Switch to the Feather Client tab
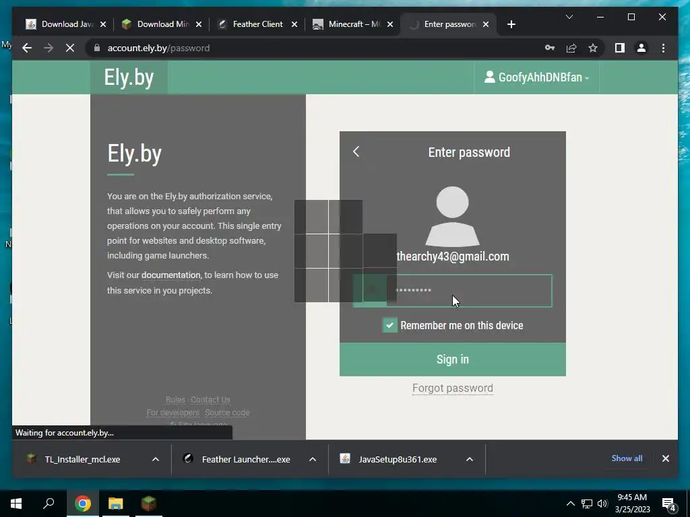 pyautogui.click(x=257, y=24)
